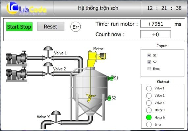The width and height of the screenshot is (188, 131).
Task: Click the Reset button
Action: (x=51, y=27)
